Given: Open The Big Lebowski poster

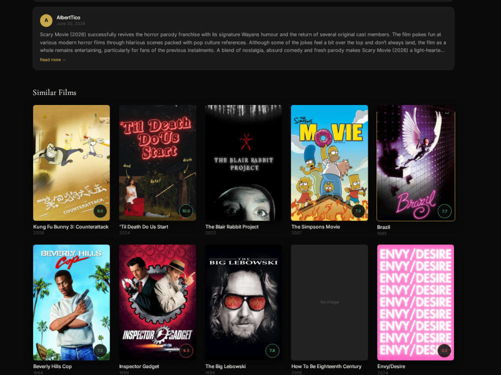Looking at the screenshot, I should (243, 302).
